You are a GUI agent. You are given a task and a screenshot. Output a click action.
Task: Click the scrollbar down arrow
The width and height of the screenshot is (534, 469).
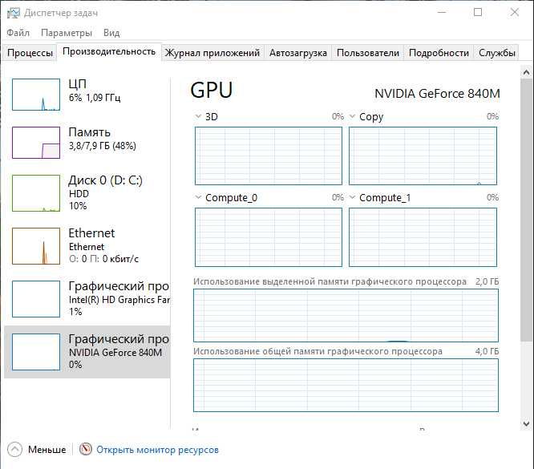pos(526,424)
